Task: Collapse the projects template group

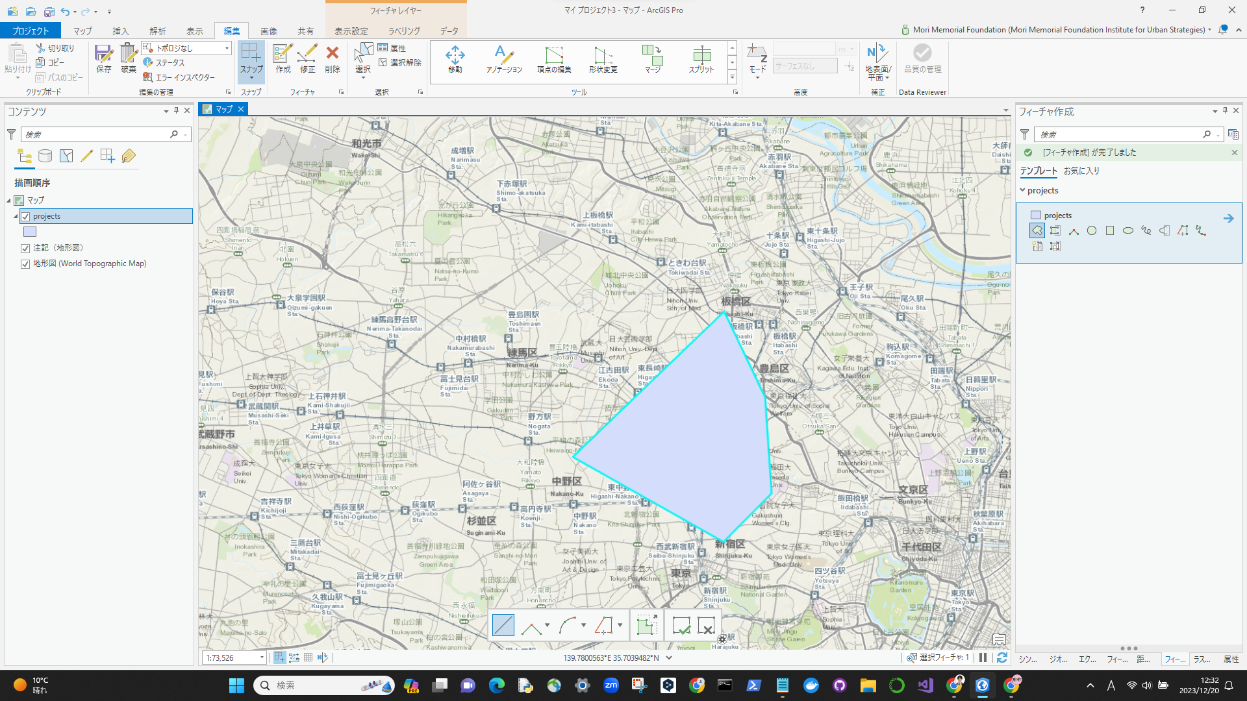Action: pyautogui.click(x=1022, y=190)
